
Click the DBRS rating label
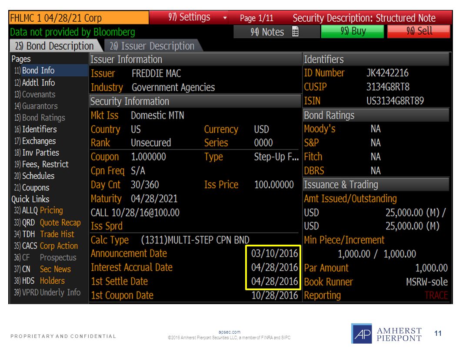pos(314,170)
